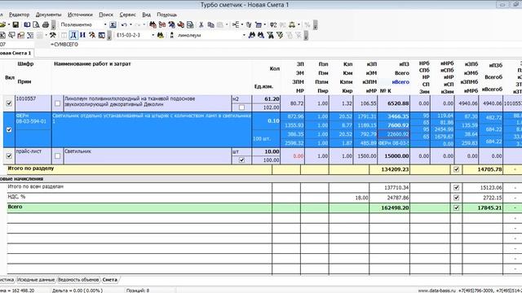The image size is (522, 293).
Task: Click the hammer tools icon in the second toolbar
Action: click(x=52, y=35)
